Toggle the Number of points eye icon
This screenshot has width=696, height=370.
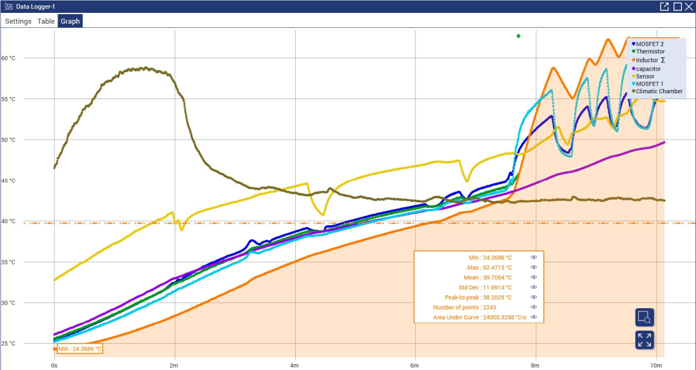coord(534,307)
